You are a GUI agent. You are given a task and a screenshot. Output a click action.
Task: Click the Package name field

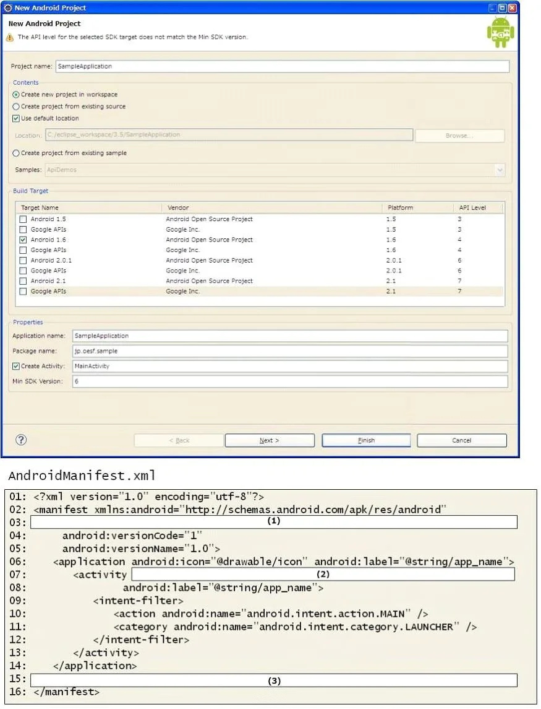pos(290,351)
